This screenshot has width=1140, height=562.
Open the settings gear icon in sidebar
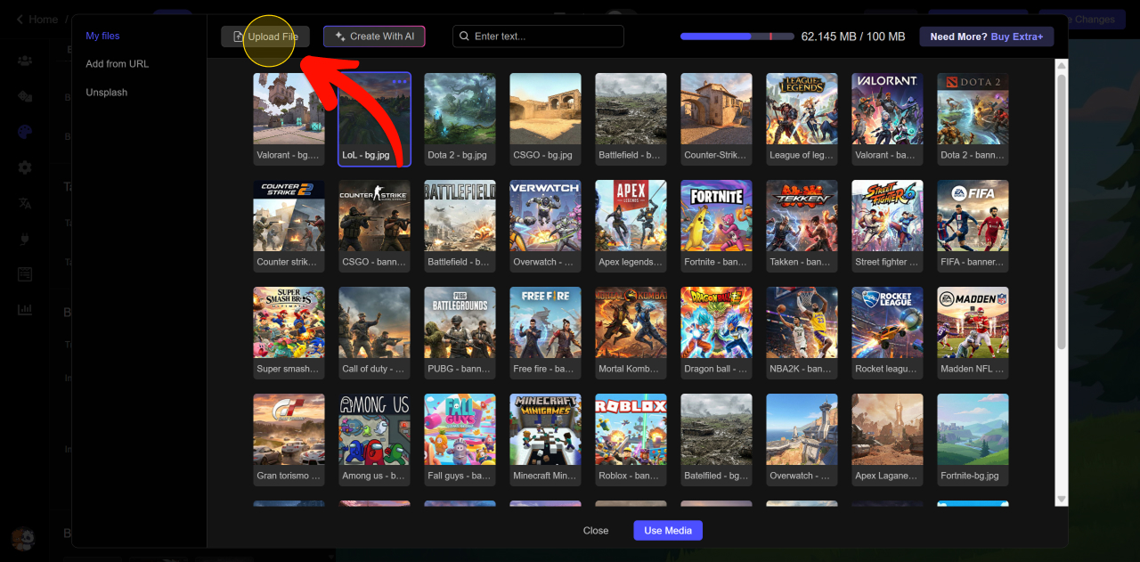[25, 167]
